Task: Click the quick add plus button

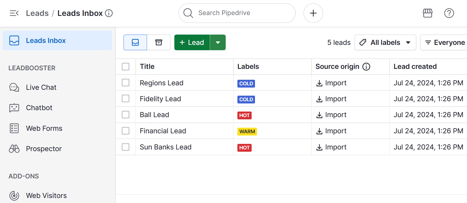Action: [313, 13]
